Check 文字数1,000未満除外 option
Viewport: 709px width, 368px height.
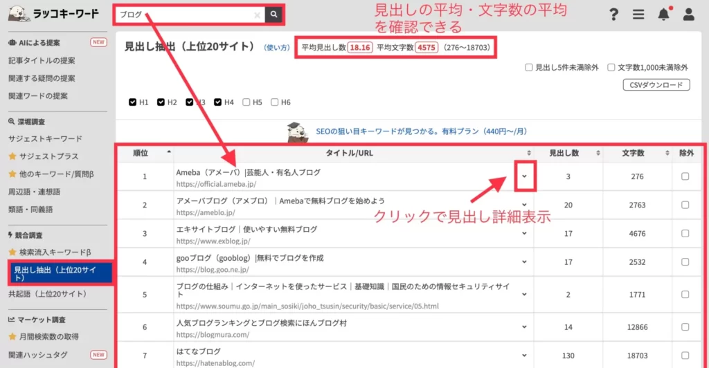click(611, 67)
